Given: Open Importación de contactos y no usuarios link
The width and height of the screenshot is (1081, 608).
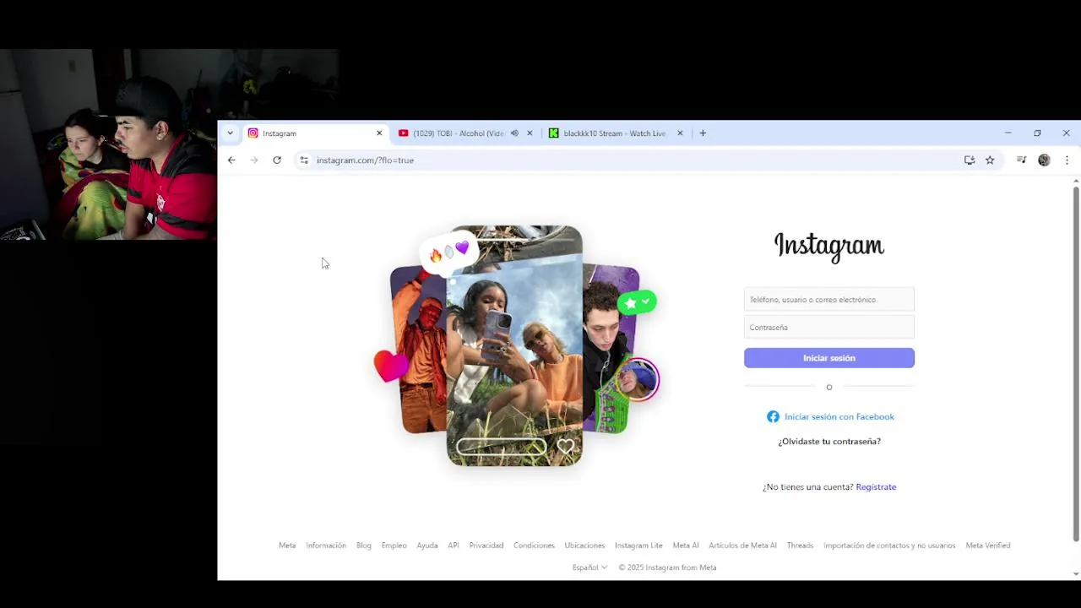Looking at the screenshot, I should click(889, 546).
